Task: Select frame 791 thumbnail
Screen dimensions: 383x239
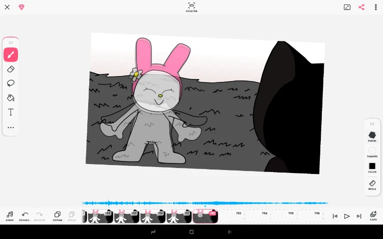Action: click(179, 216)
